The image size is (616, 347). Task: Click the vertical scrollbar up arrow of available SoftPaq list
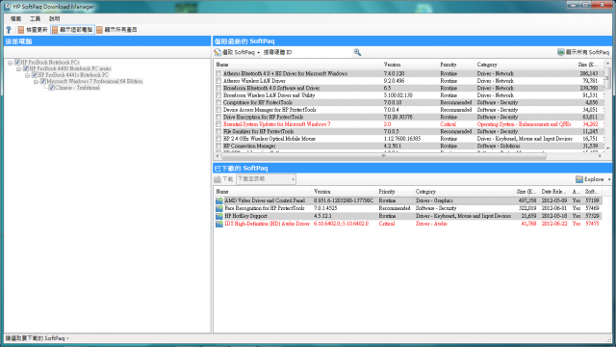tap(607, 64)
